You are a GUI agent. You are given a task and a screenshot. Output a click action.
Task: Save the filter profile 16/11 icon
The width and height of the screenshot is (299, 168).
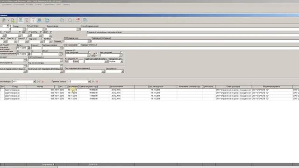[38, 82]
